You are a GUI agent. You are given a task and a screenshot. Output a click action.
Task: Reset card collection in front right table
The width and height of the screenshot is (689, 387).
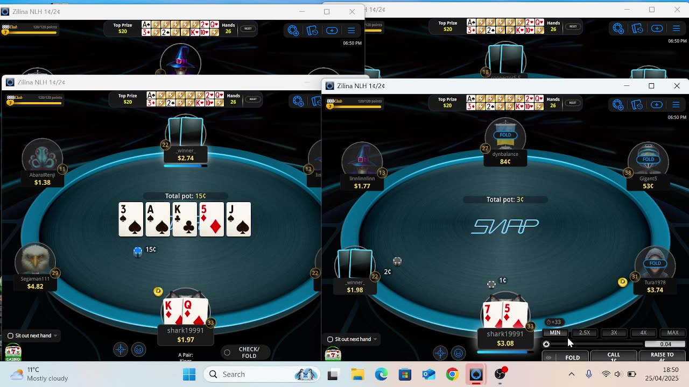(x=573, y=103)
